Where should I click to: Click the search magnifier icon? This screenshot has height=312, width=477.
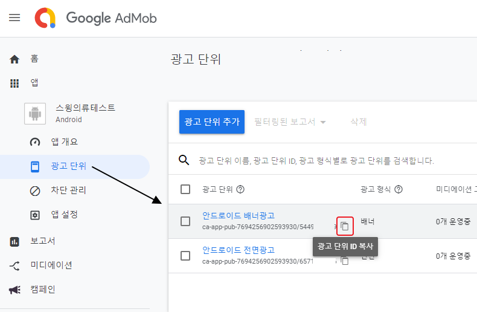pos(184,160)
